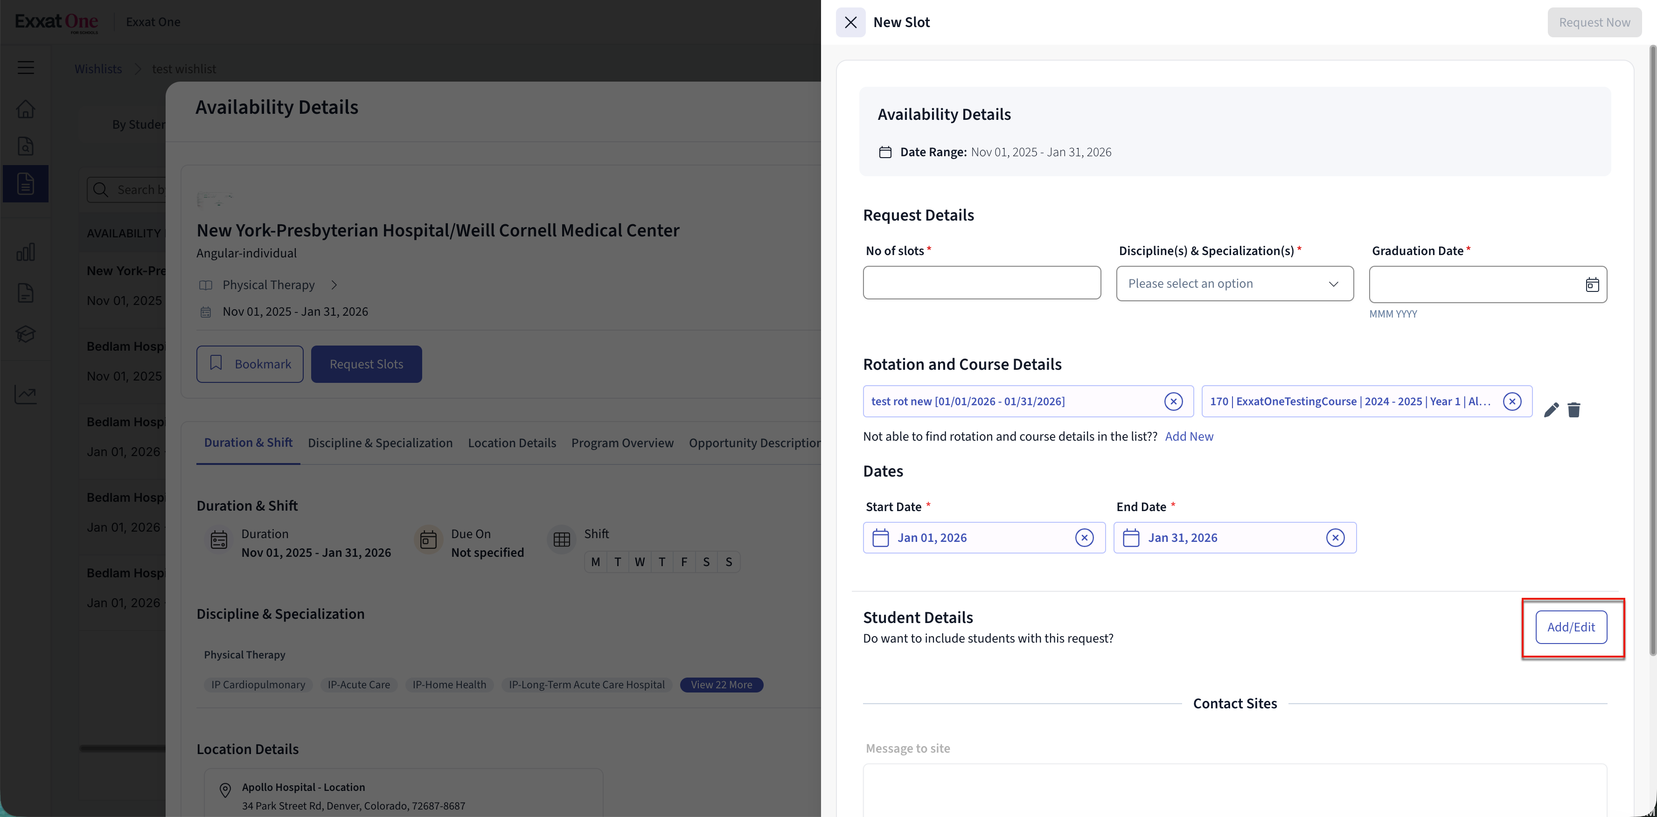Screen dimensions: 1657x817
Task: Open the hamburger menu in sidebar
Action: (x=26, y=68)
